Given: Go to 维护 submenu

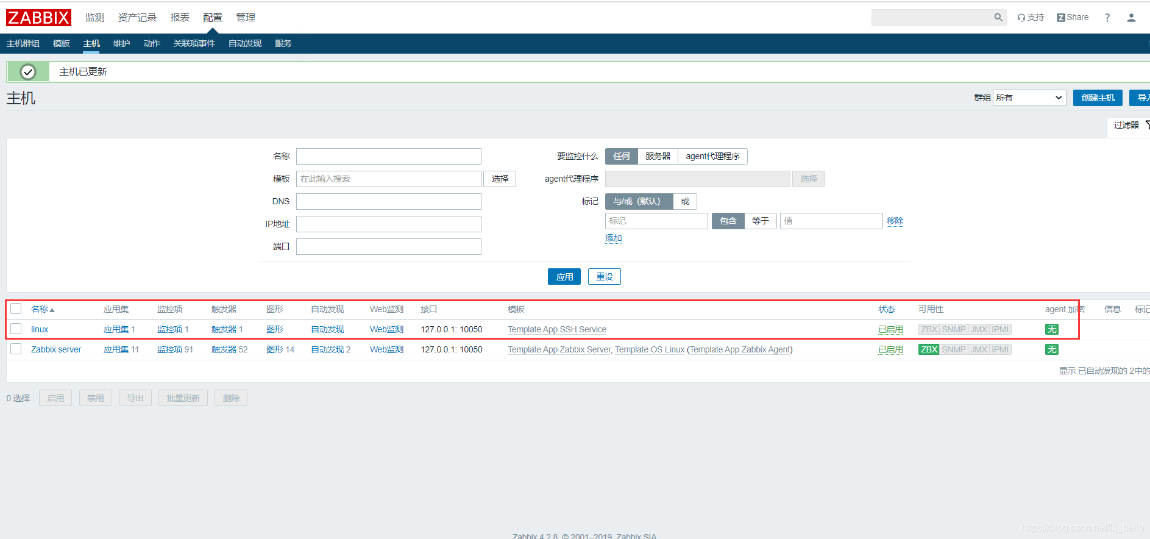Looking at the screenshot, I should pos(122,43).
